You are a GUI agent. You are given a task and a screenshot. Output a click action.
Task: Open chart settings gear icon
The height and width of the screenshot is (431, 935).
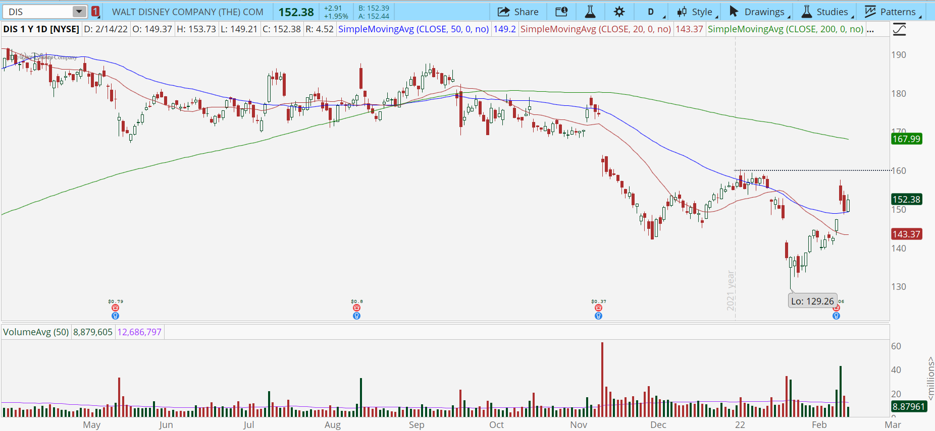[619, 12]
